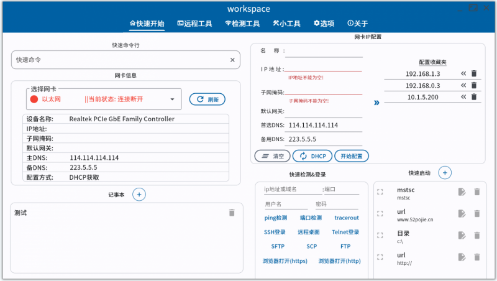497x281 pixels.
Task: Edit the 目录 c:\ launch entry
Action: point(462,236)
